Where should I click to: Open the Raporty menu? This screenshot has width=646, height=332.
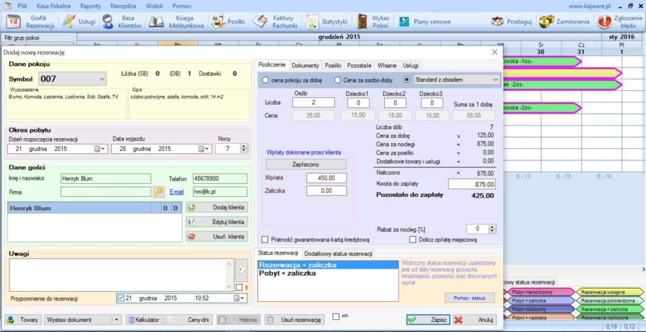(x=91, y=6)
